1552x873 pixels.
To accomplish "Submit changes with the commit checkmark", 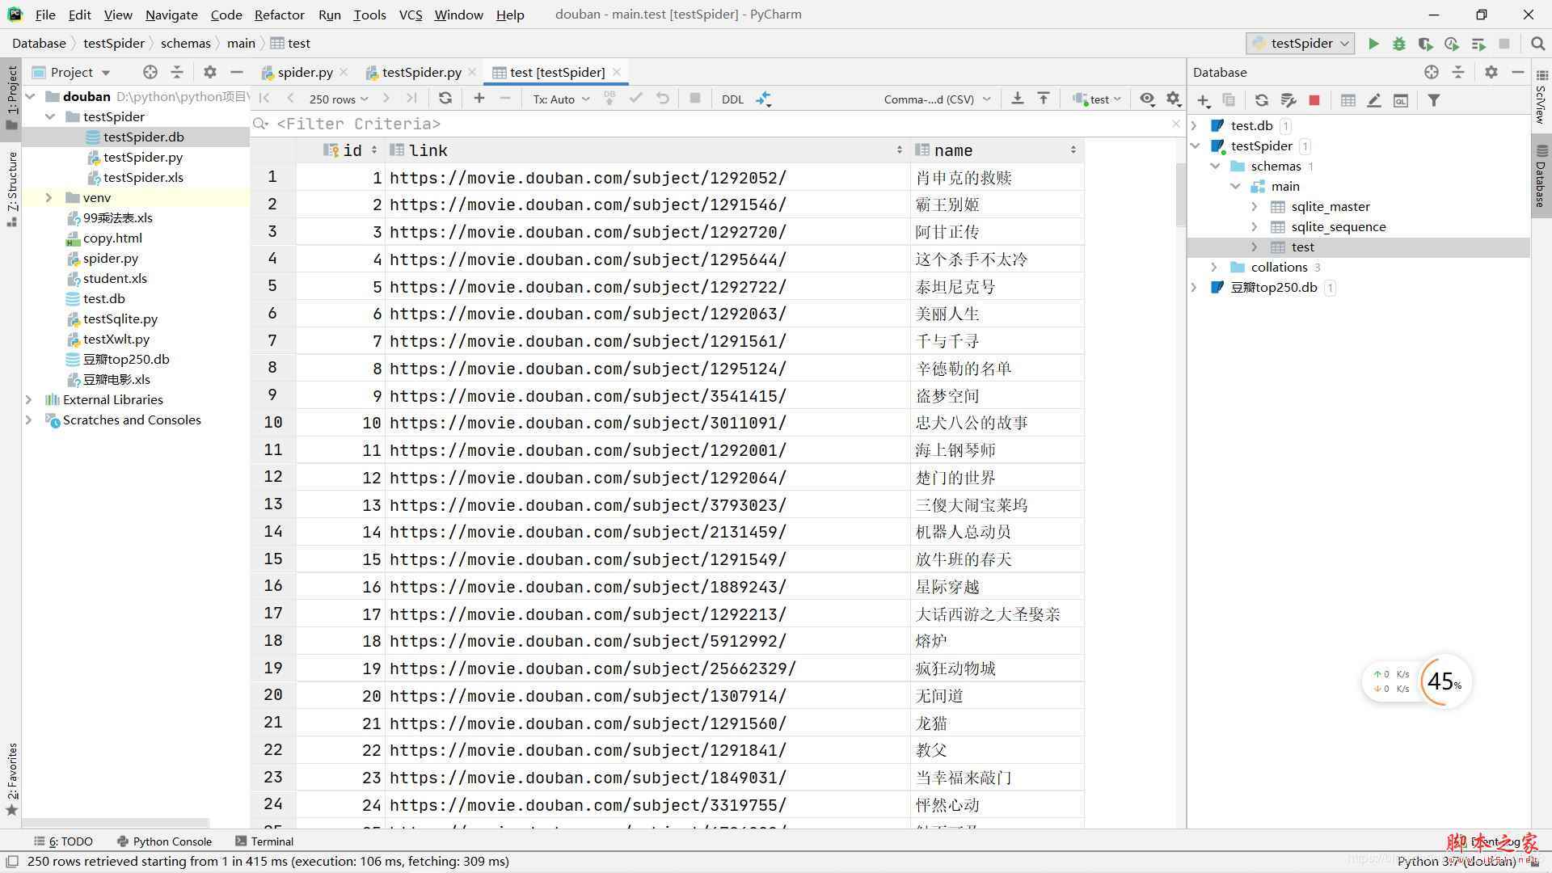I will 637,99.
